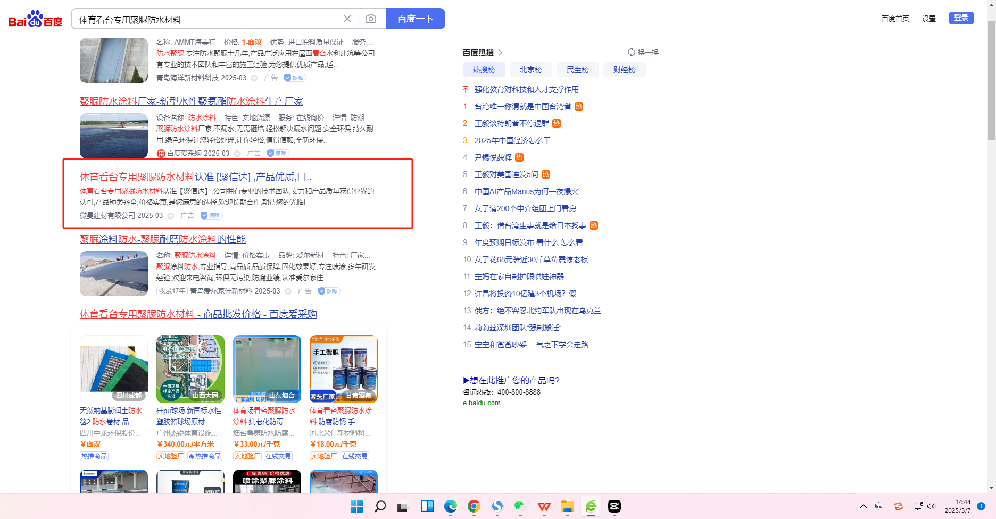Visit the e.baidu.com link

[482, 403]
